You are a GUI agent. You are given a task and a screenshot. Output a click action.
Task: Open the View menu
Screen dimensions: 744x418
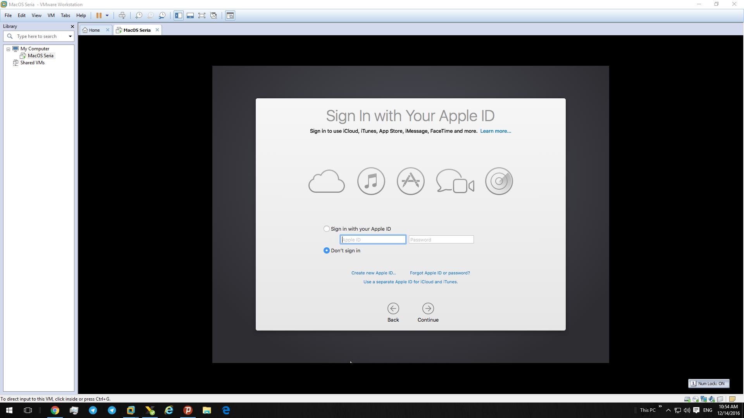click(36, 15)
